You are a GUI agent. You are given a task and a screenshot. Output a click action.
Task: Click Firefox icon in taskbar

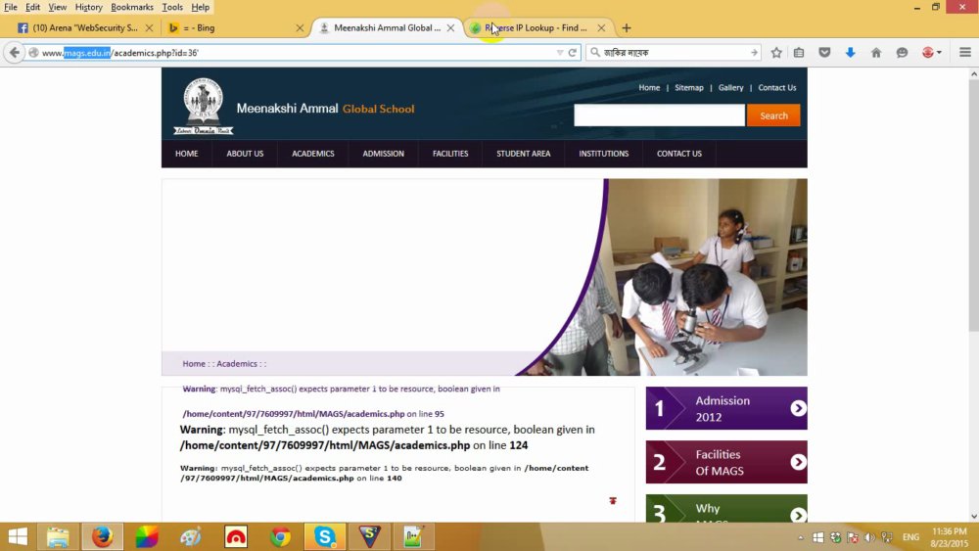tap(103, 536)
